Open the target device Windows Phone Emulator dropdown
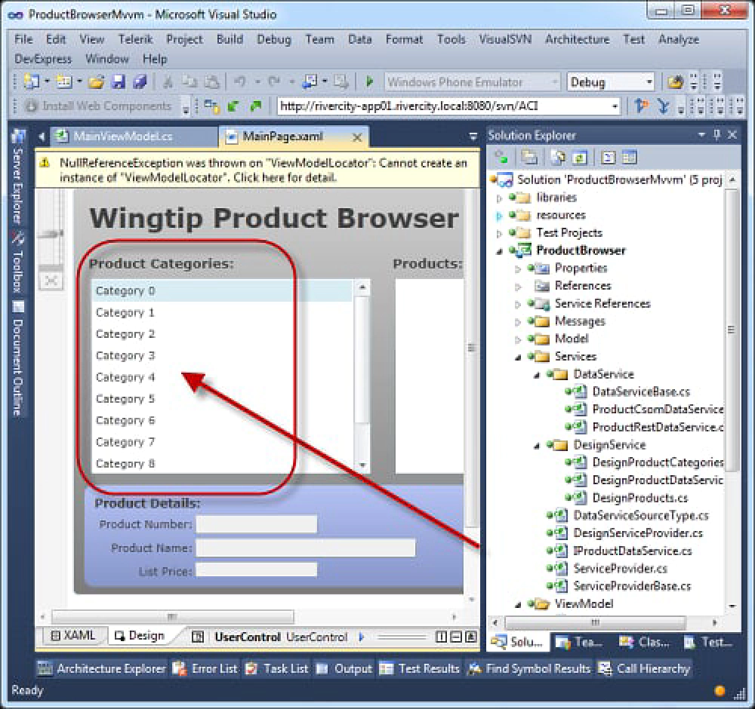755x709 pixels. coord(555,81)
